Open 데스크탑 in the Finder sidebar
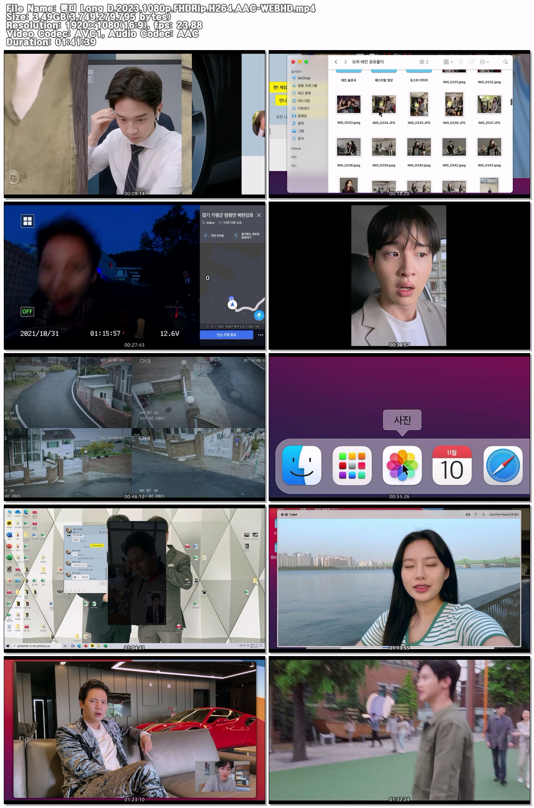The height and width of the screenshot is (808, 534). click(301, 101)
